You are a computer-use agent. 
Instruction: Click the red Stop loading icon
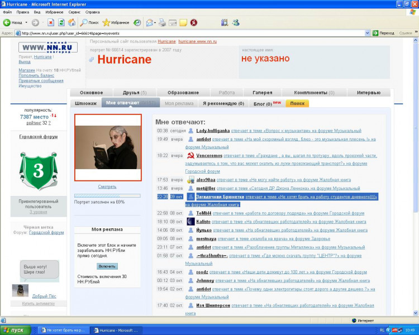[x=50, y=23]
